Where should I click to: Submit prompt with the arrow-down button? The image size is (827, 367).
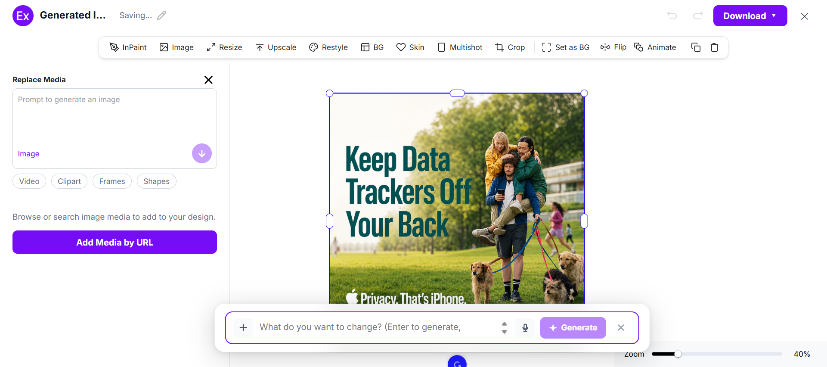[202, 153]
